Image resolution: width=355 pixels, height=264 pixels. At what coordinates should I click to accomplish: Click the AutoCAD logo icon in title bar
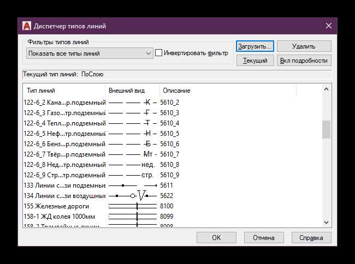[x=26, y=26]
